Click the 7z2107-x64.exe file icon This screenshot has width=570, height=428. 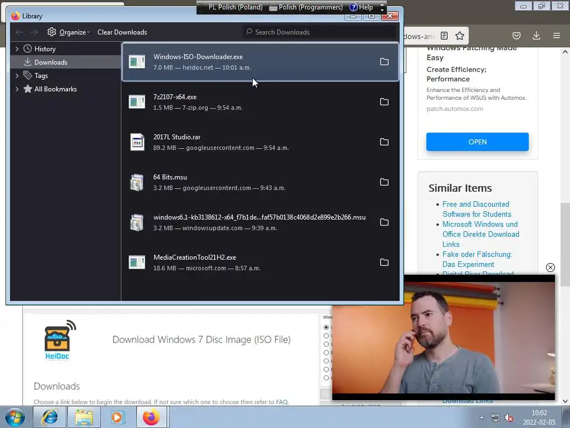tap(137, 102)
